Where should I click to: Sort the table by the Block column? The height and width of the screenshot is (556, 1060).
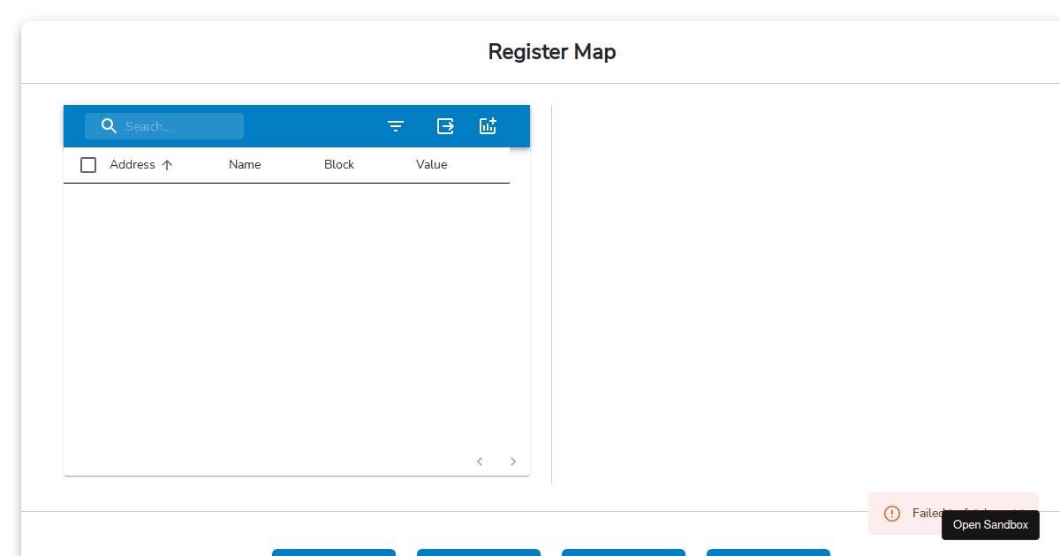[339, 164]
